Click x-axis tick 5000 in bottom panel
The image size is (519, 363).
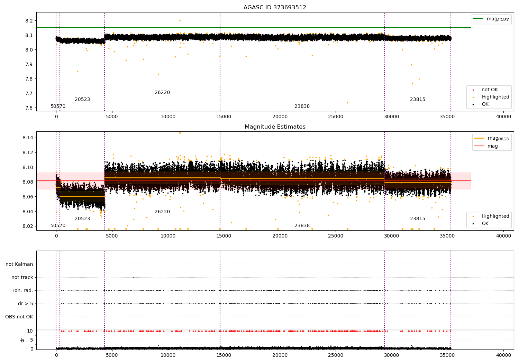click(112, 355)
